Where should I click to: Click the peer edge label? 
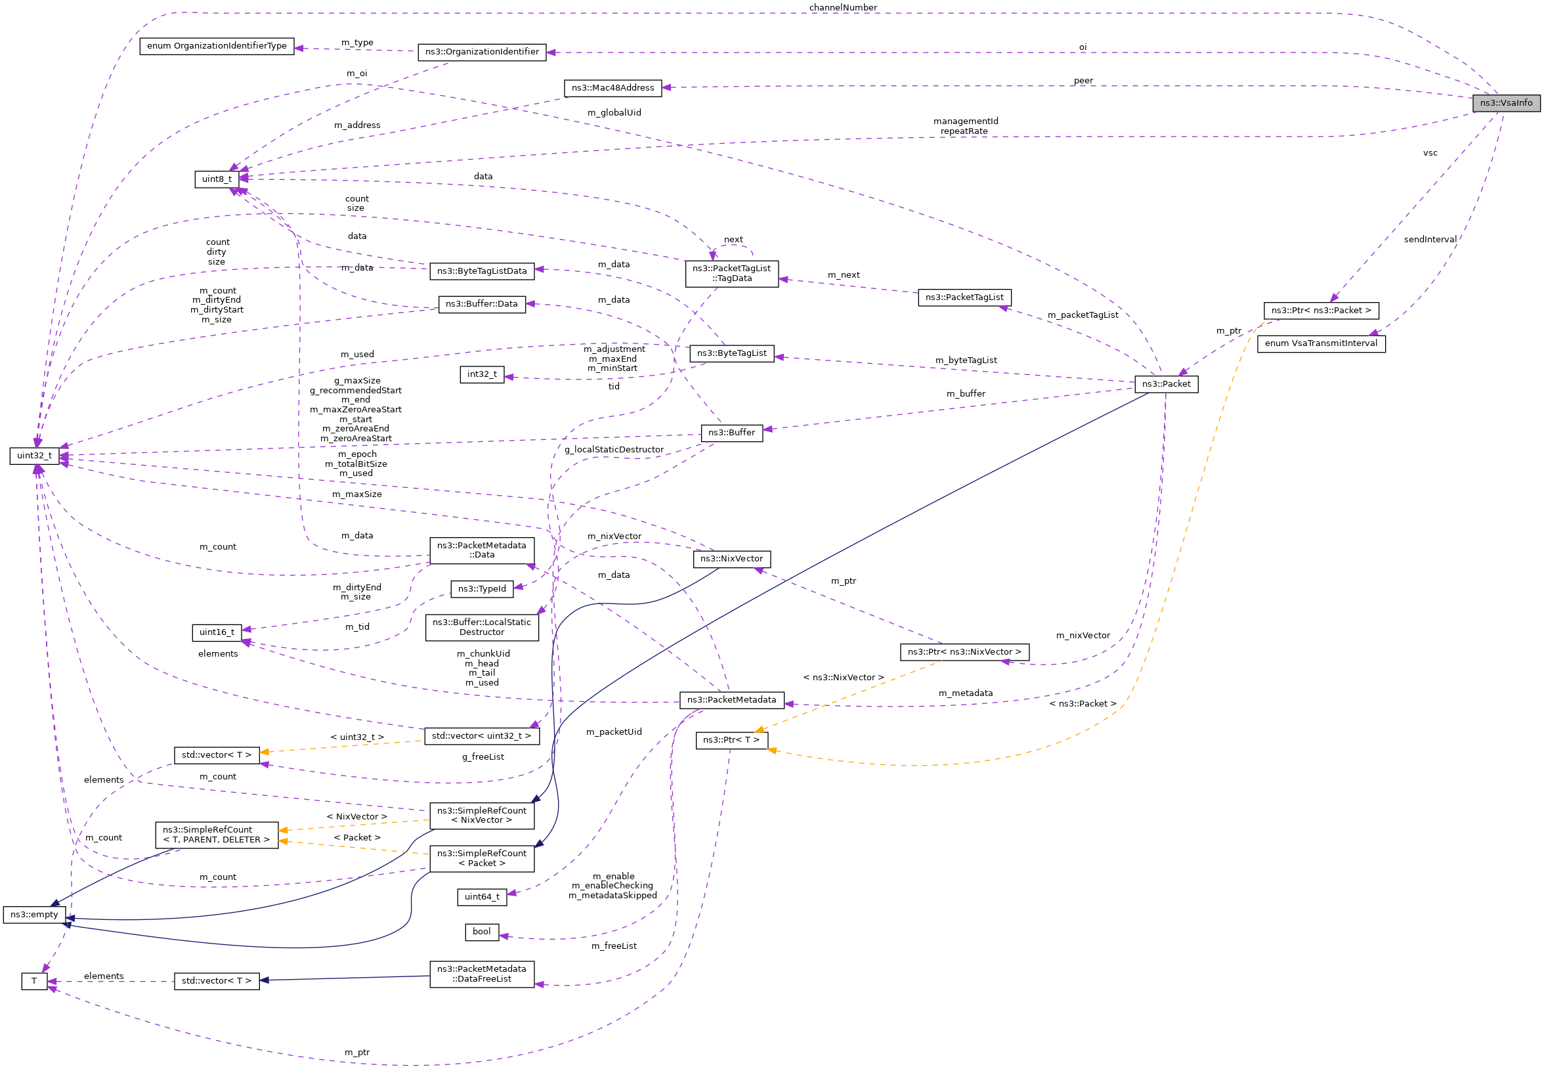click(x=1083, y=81)
